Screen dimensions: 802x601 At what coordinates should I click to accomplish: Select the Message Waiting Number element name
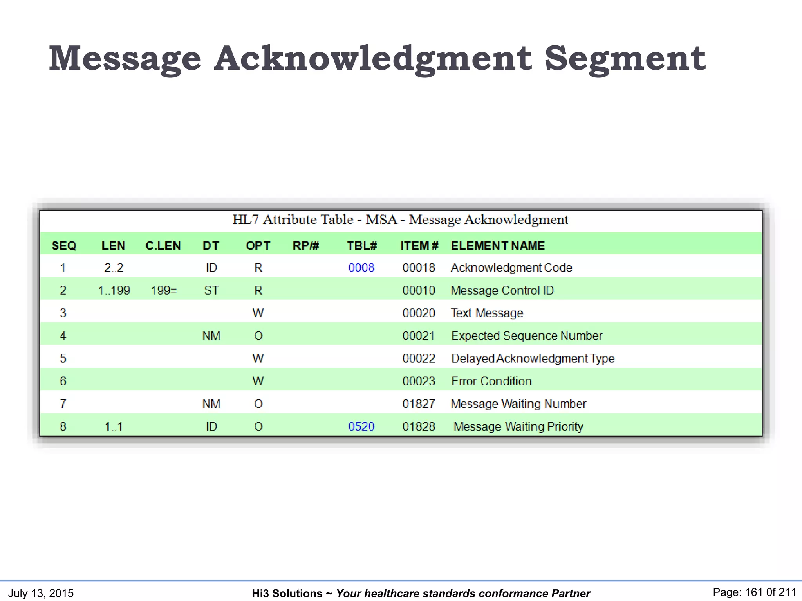click(x=518, y=404)
